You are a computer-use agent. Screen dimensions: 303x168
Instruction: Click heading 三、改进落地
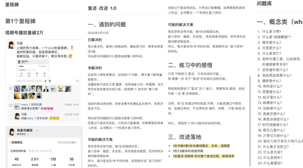[x=184, y=137]
